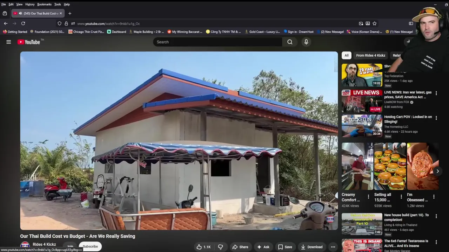Open I'm Obsessed burger patty short thumbnail
Image resolution: width=449 pixels, height=252 pixels.
point(423,166)
